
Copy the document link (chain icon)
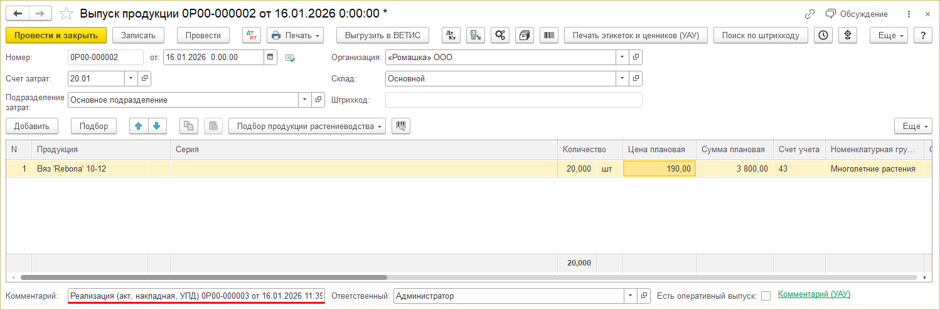[x=810, y=14]
